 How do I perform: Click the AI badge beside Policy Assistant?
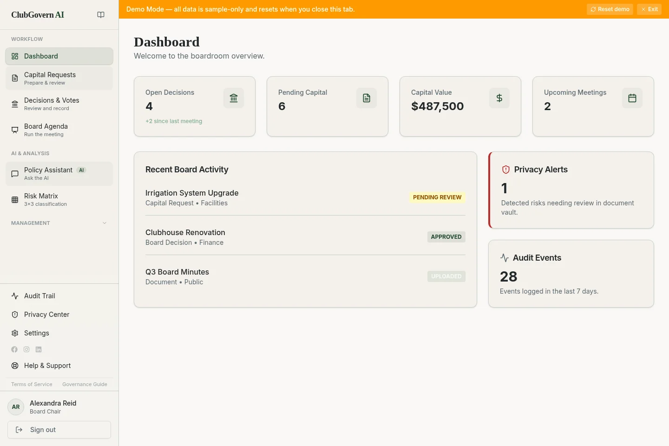point(81,170)
